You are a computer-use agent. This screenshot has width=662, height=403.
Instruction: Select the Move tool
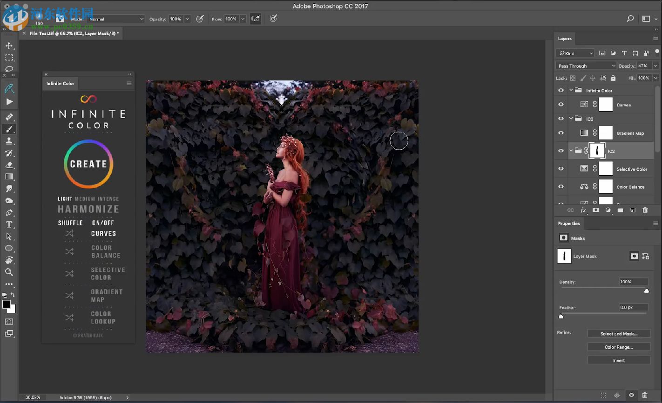[x=9, y=46]
